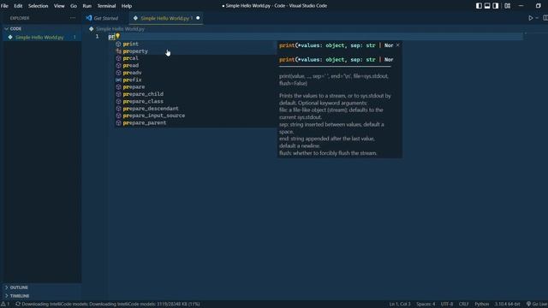The image size is (548, 308).
Task: Click the file icon beside Simple Hello World.py in Explorer
Action: point(10,37)
